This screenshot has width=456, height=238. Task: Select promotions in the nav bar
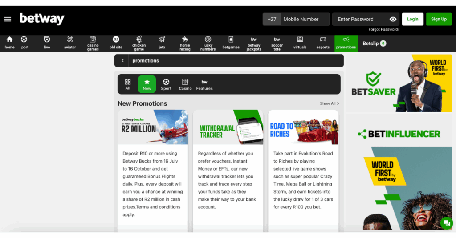346,43
